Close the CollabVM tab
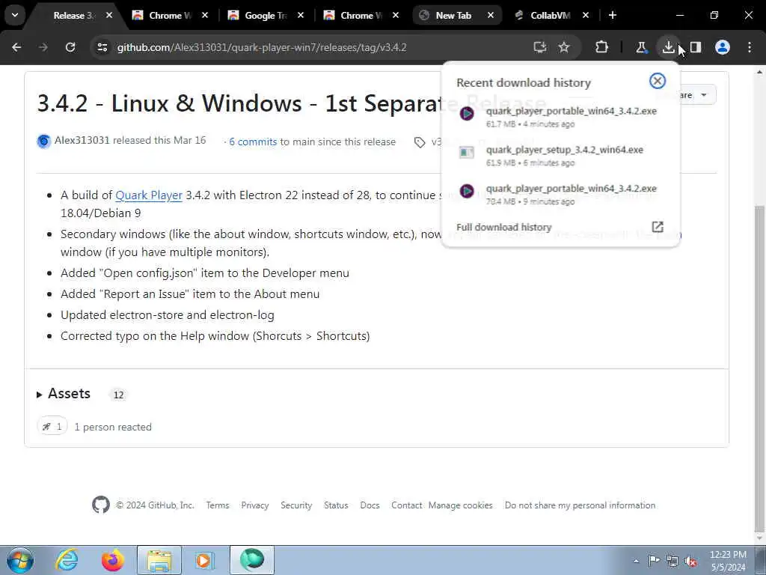The width and height of the screenshot is (766, 575). [x=585, y=15]
